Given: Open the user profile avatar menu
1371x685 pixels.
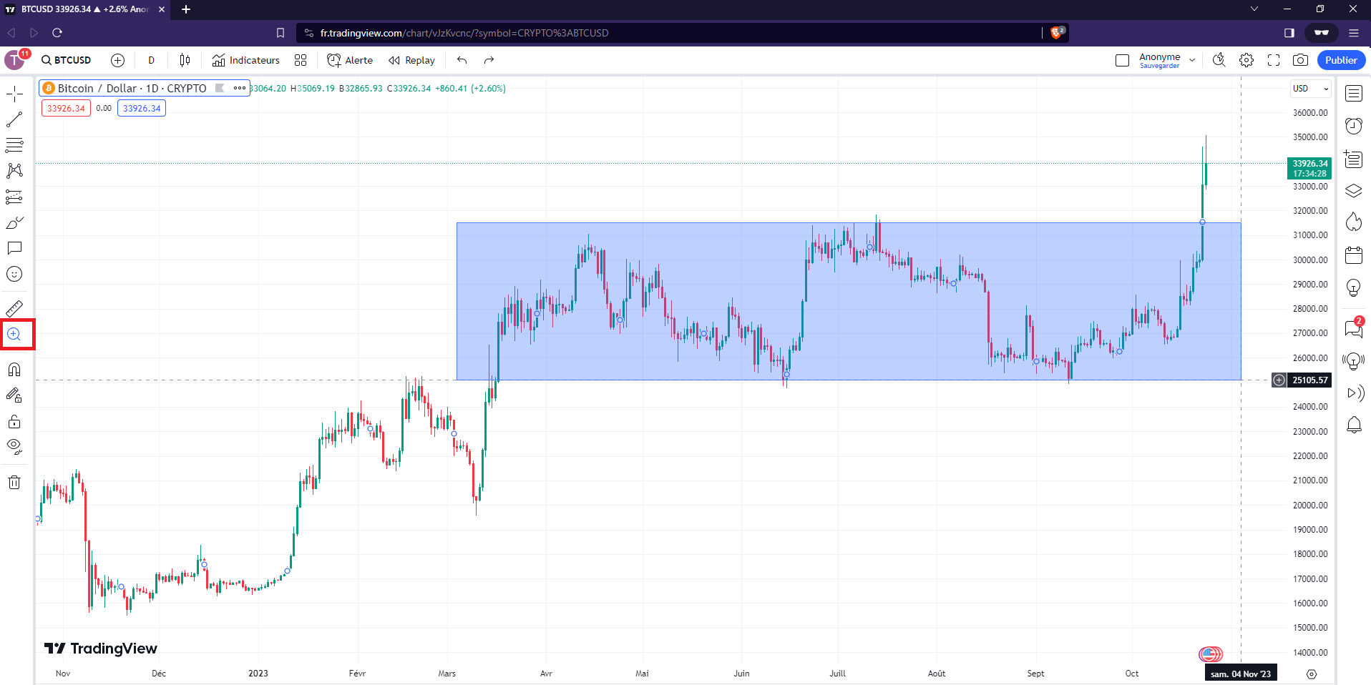Looking at the screenshot, I should pyautogui.click(x=15, y=60).
